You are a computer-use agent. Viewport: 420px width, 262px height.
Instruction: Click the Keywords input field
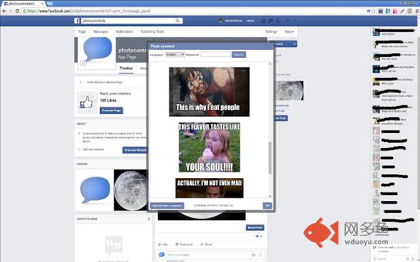[x=216, y=54]
